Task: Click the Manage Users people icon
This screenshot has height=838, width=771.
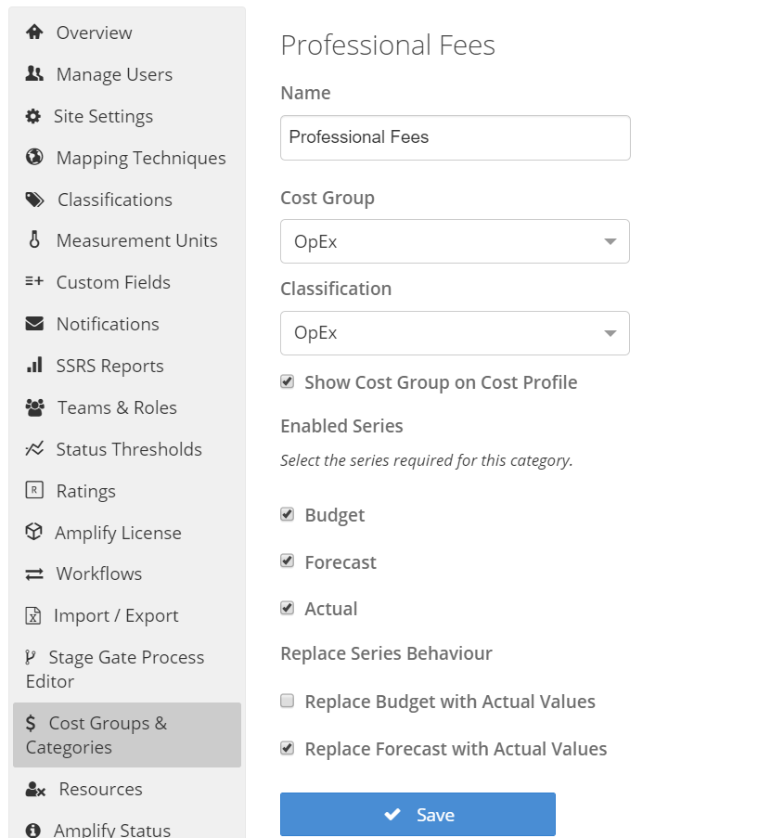Action: click(34, 74)
